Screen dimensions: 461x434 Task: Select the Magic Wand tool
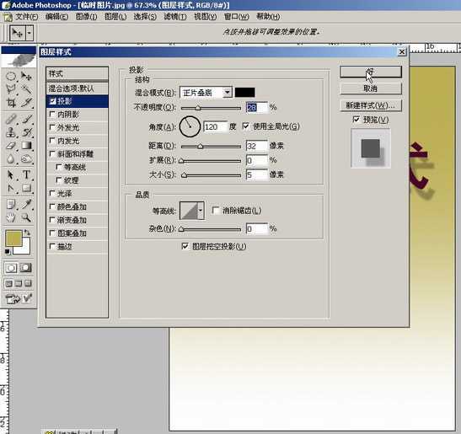coord(26,89)
